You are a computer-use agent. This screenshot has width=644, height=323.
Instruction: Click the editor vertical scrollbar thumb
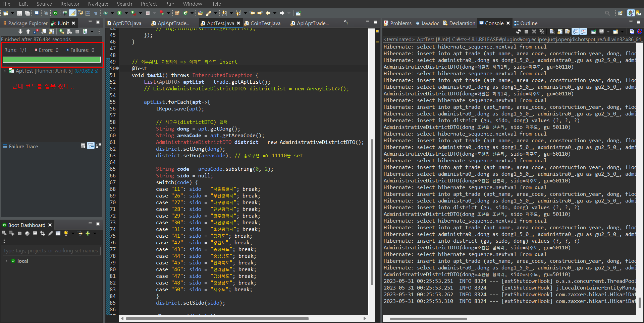[x=372, y=212]
